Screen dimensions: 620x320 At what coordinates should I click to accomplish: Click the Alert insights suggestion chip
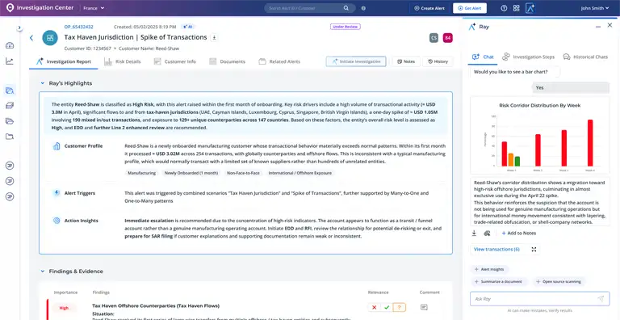489,269
